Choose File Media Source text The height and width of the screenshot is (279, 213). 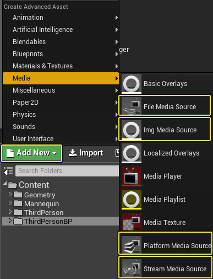(170, 107)
